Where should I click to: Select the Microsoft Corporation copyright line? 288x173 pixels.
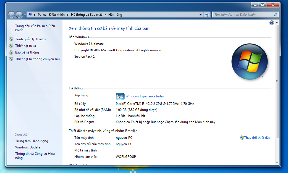pyautogui.click(x=119, y=50)
